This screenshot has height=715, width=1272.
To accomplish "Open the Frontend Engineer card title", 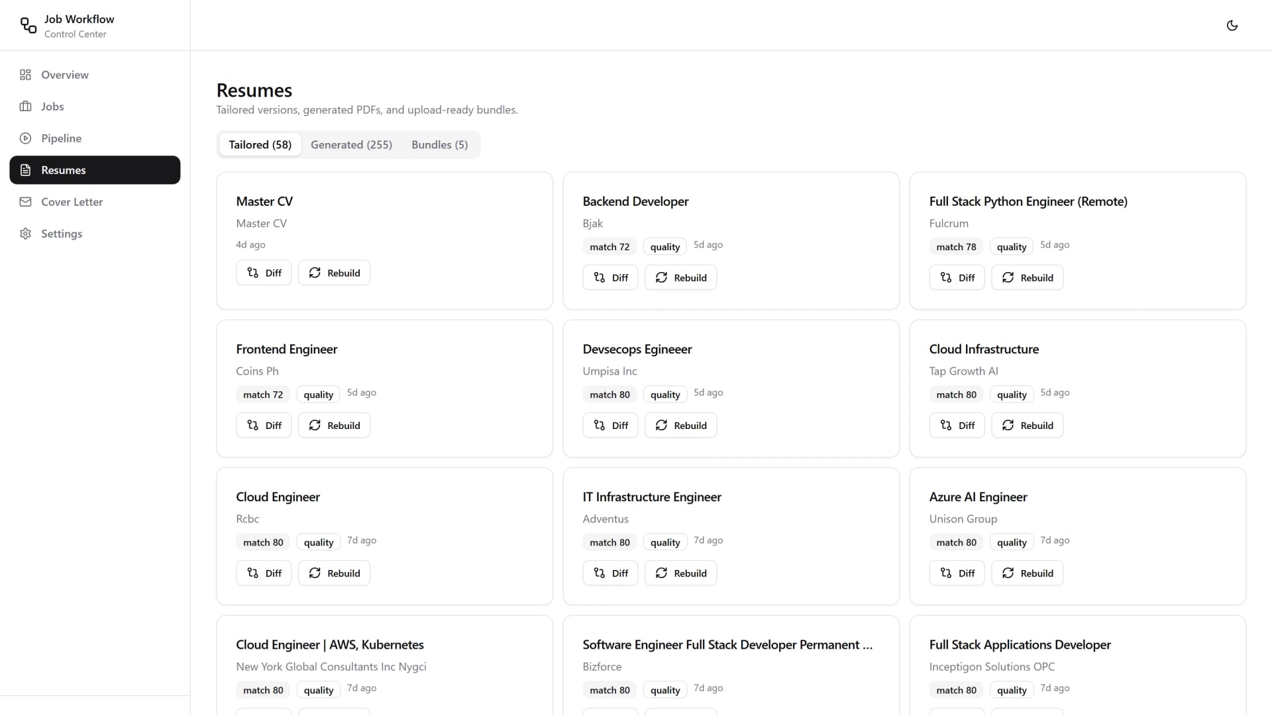I will tap(287, 349).
